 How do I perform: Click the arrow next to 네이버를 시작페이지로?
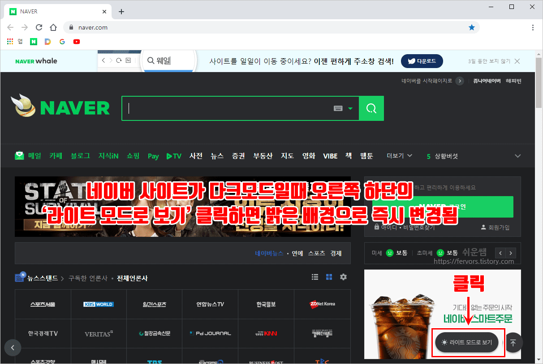point(460,81)
